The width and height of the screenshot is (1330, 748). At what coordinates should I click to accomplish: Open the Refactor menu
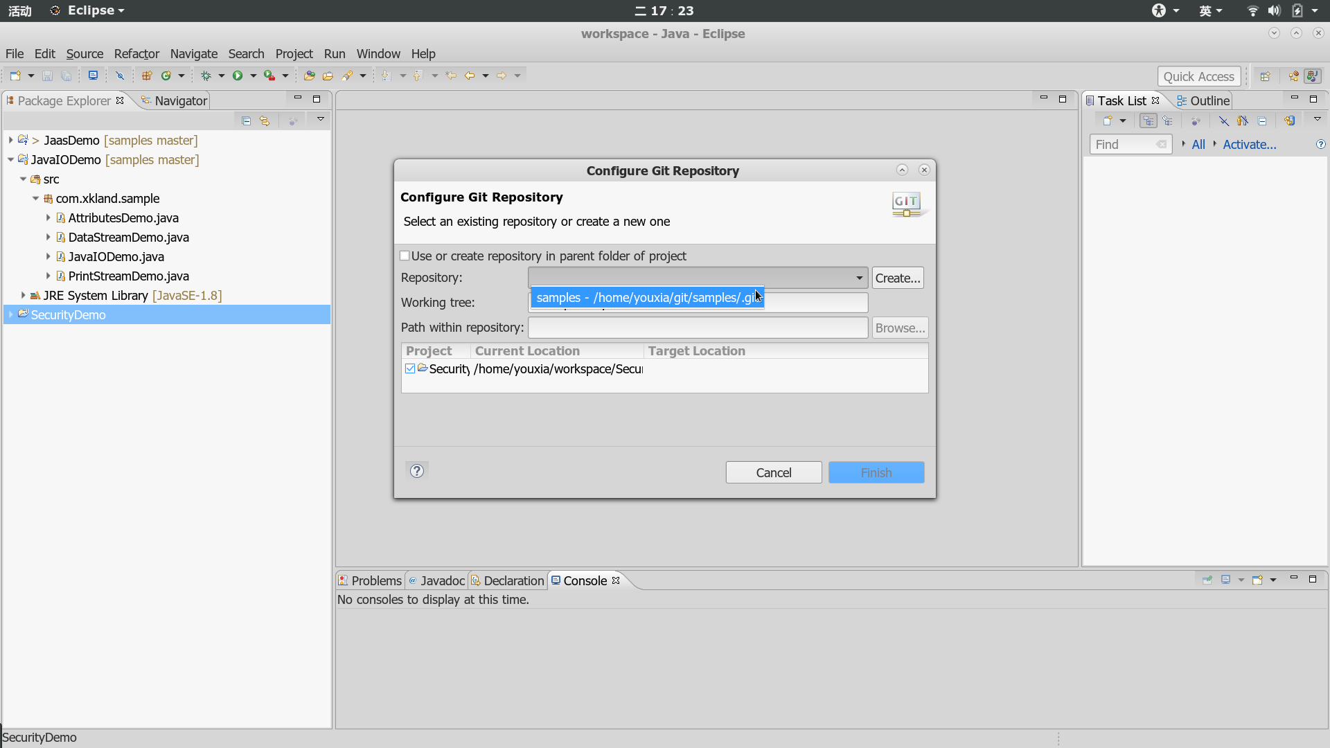[136, 53]
